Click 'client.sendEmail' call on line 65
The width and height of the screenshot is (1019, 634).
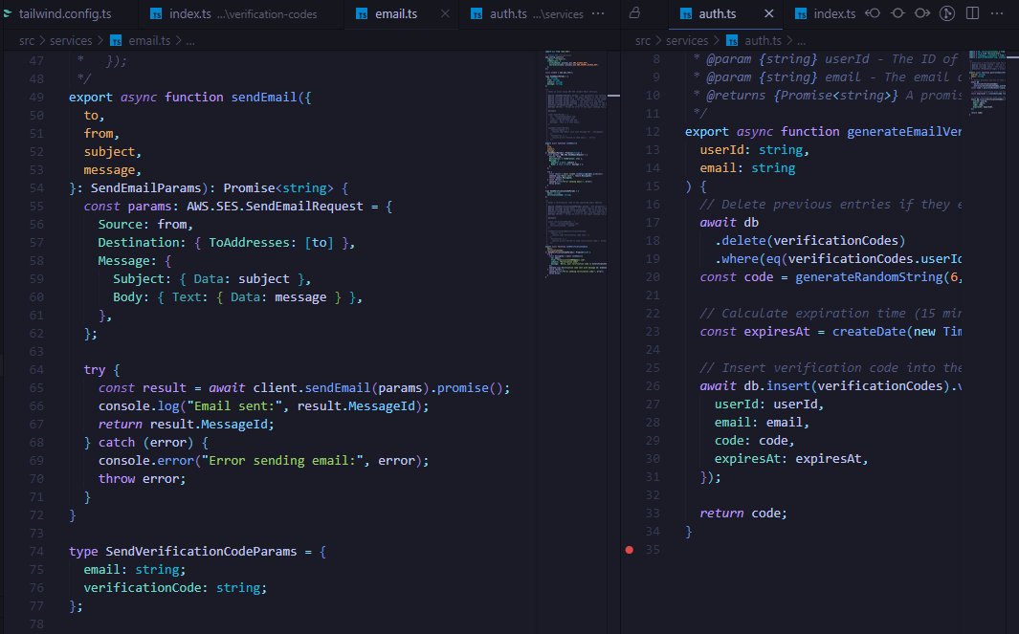(x=311, y=388)
